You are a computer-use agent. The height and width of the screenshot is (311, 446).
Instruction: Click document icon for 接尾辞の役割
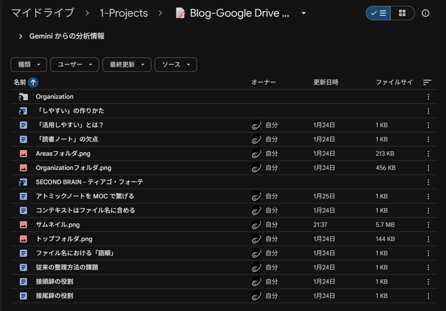(23, 296)
